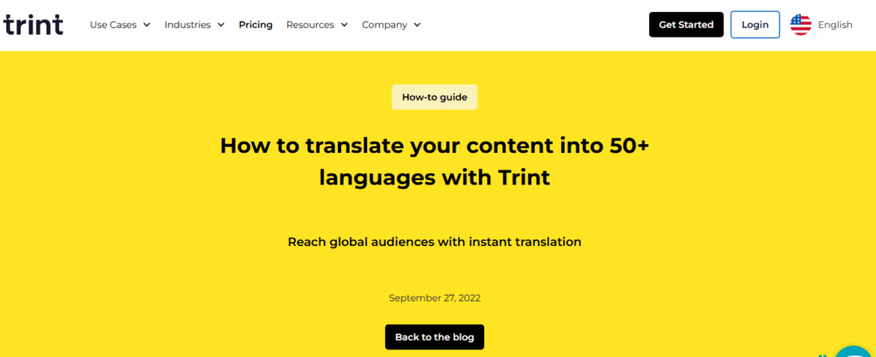The image size is (876, 357).
Task: Open the Use Cases menu
Action: click(x=113, y=25)
